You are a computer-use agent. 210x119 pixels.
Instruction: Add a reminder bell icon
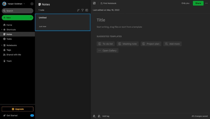(94, 116)
